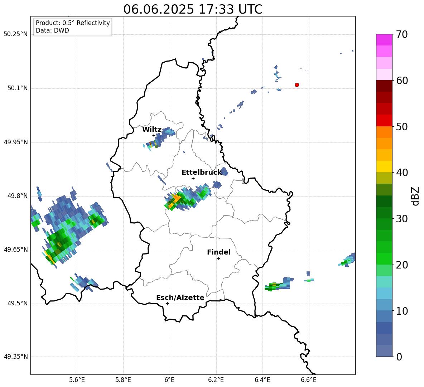The width and height of the screenshot is (424, 387).
Task: Click the title 06.06.2025 17:33 UTC
Action: (x=193, y=9)
